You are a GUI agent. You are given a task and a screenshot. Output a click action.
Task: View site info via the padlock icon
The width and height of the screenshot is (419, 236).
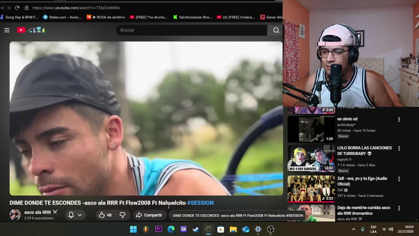tap(27, 8)
